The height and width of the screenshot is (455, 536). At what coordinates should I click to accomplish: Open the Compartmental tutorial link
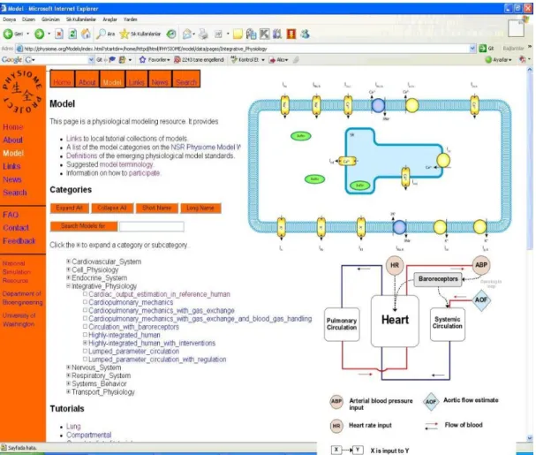click(89, 435)
